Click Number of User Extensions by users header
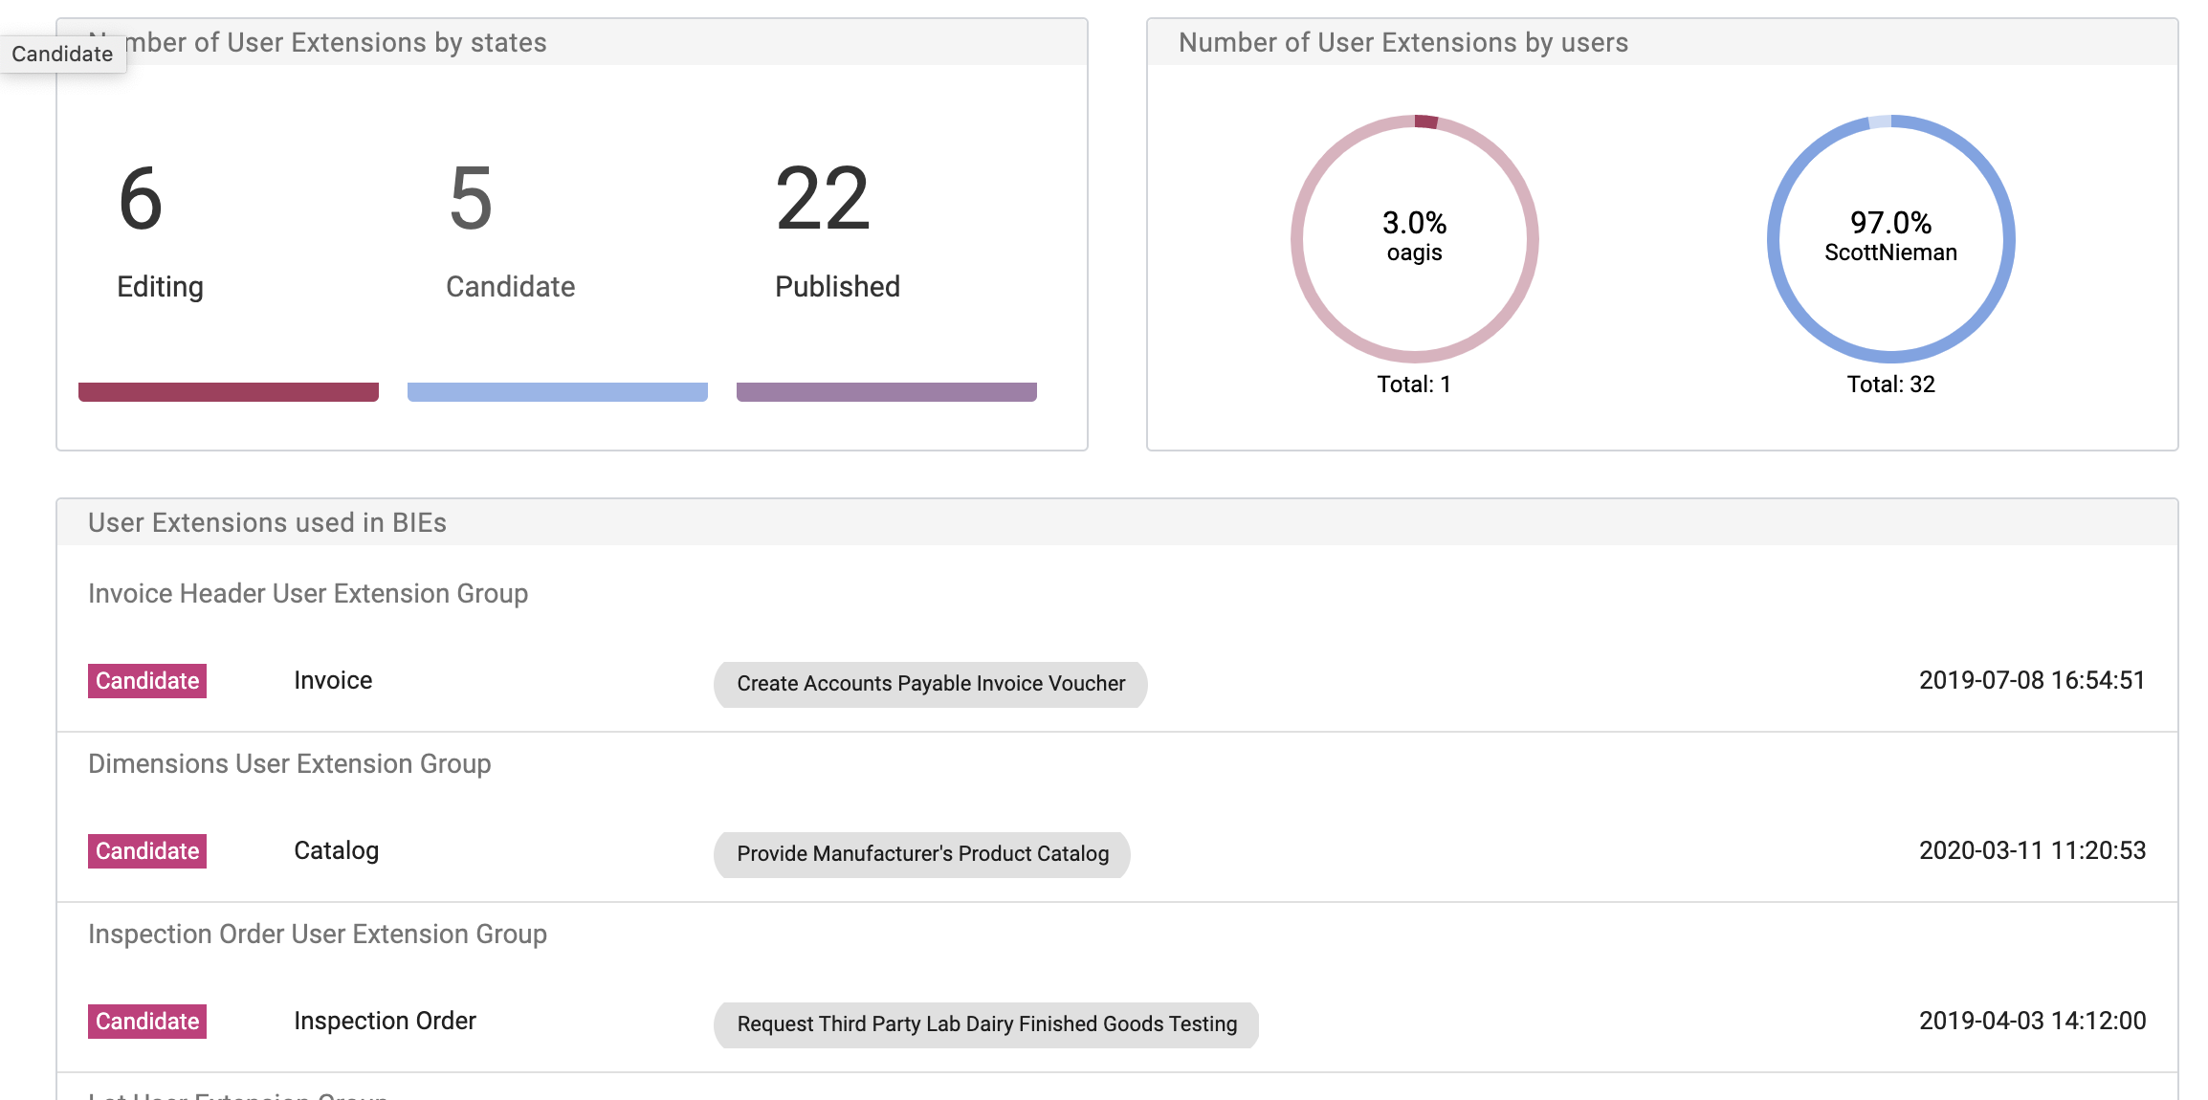This screenshot has width=2208, height=1100. (1403, 42)
